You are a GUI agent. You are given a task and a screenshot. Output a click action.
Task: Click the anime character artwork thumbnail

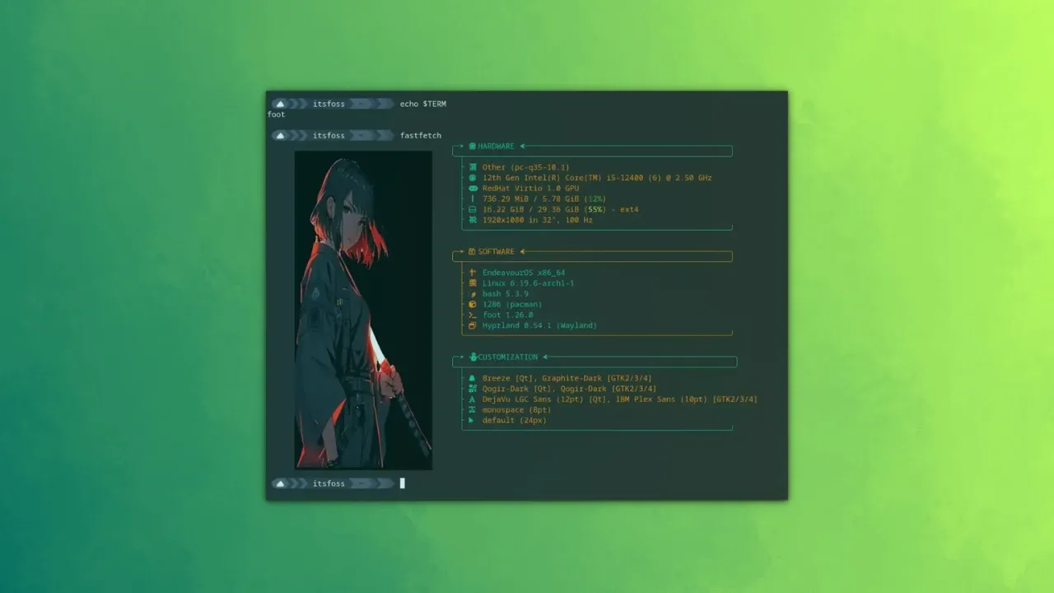[x=363, y=311]
